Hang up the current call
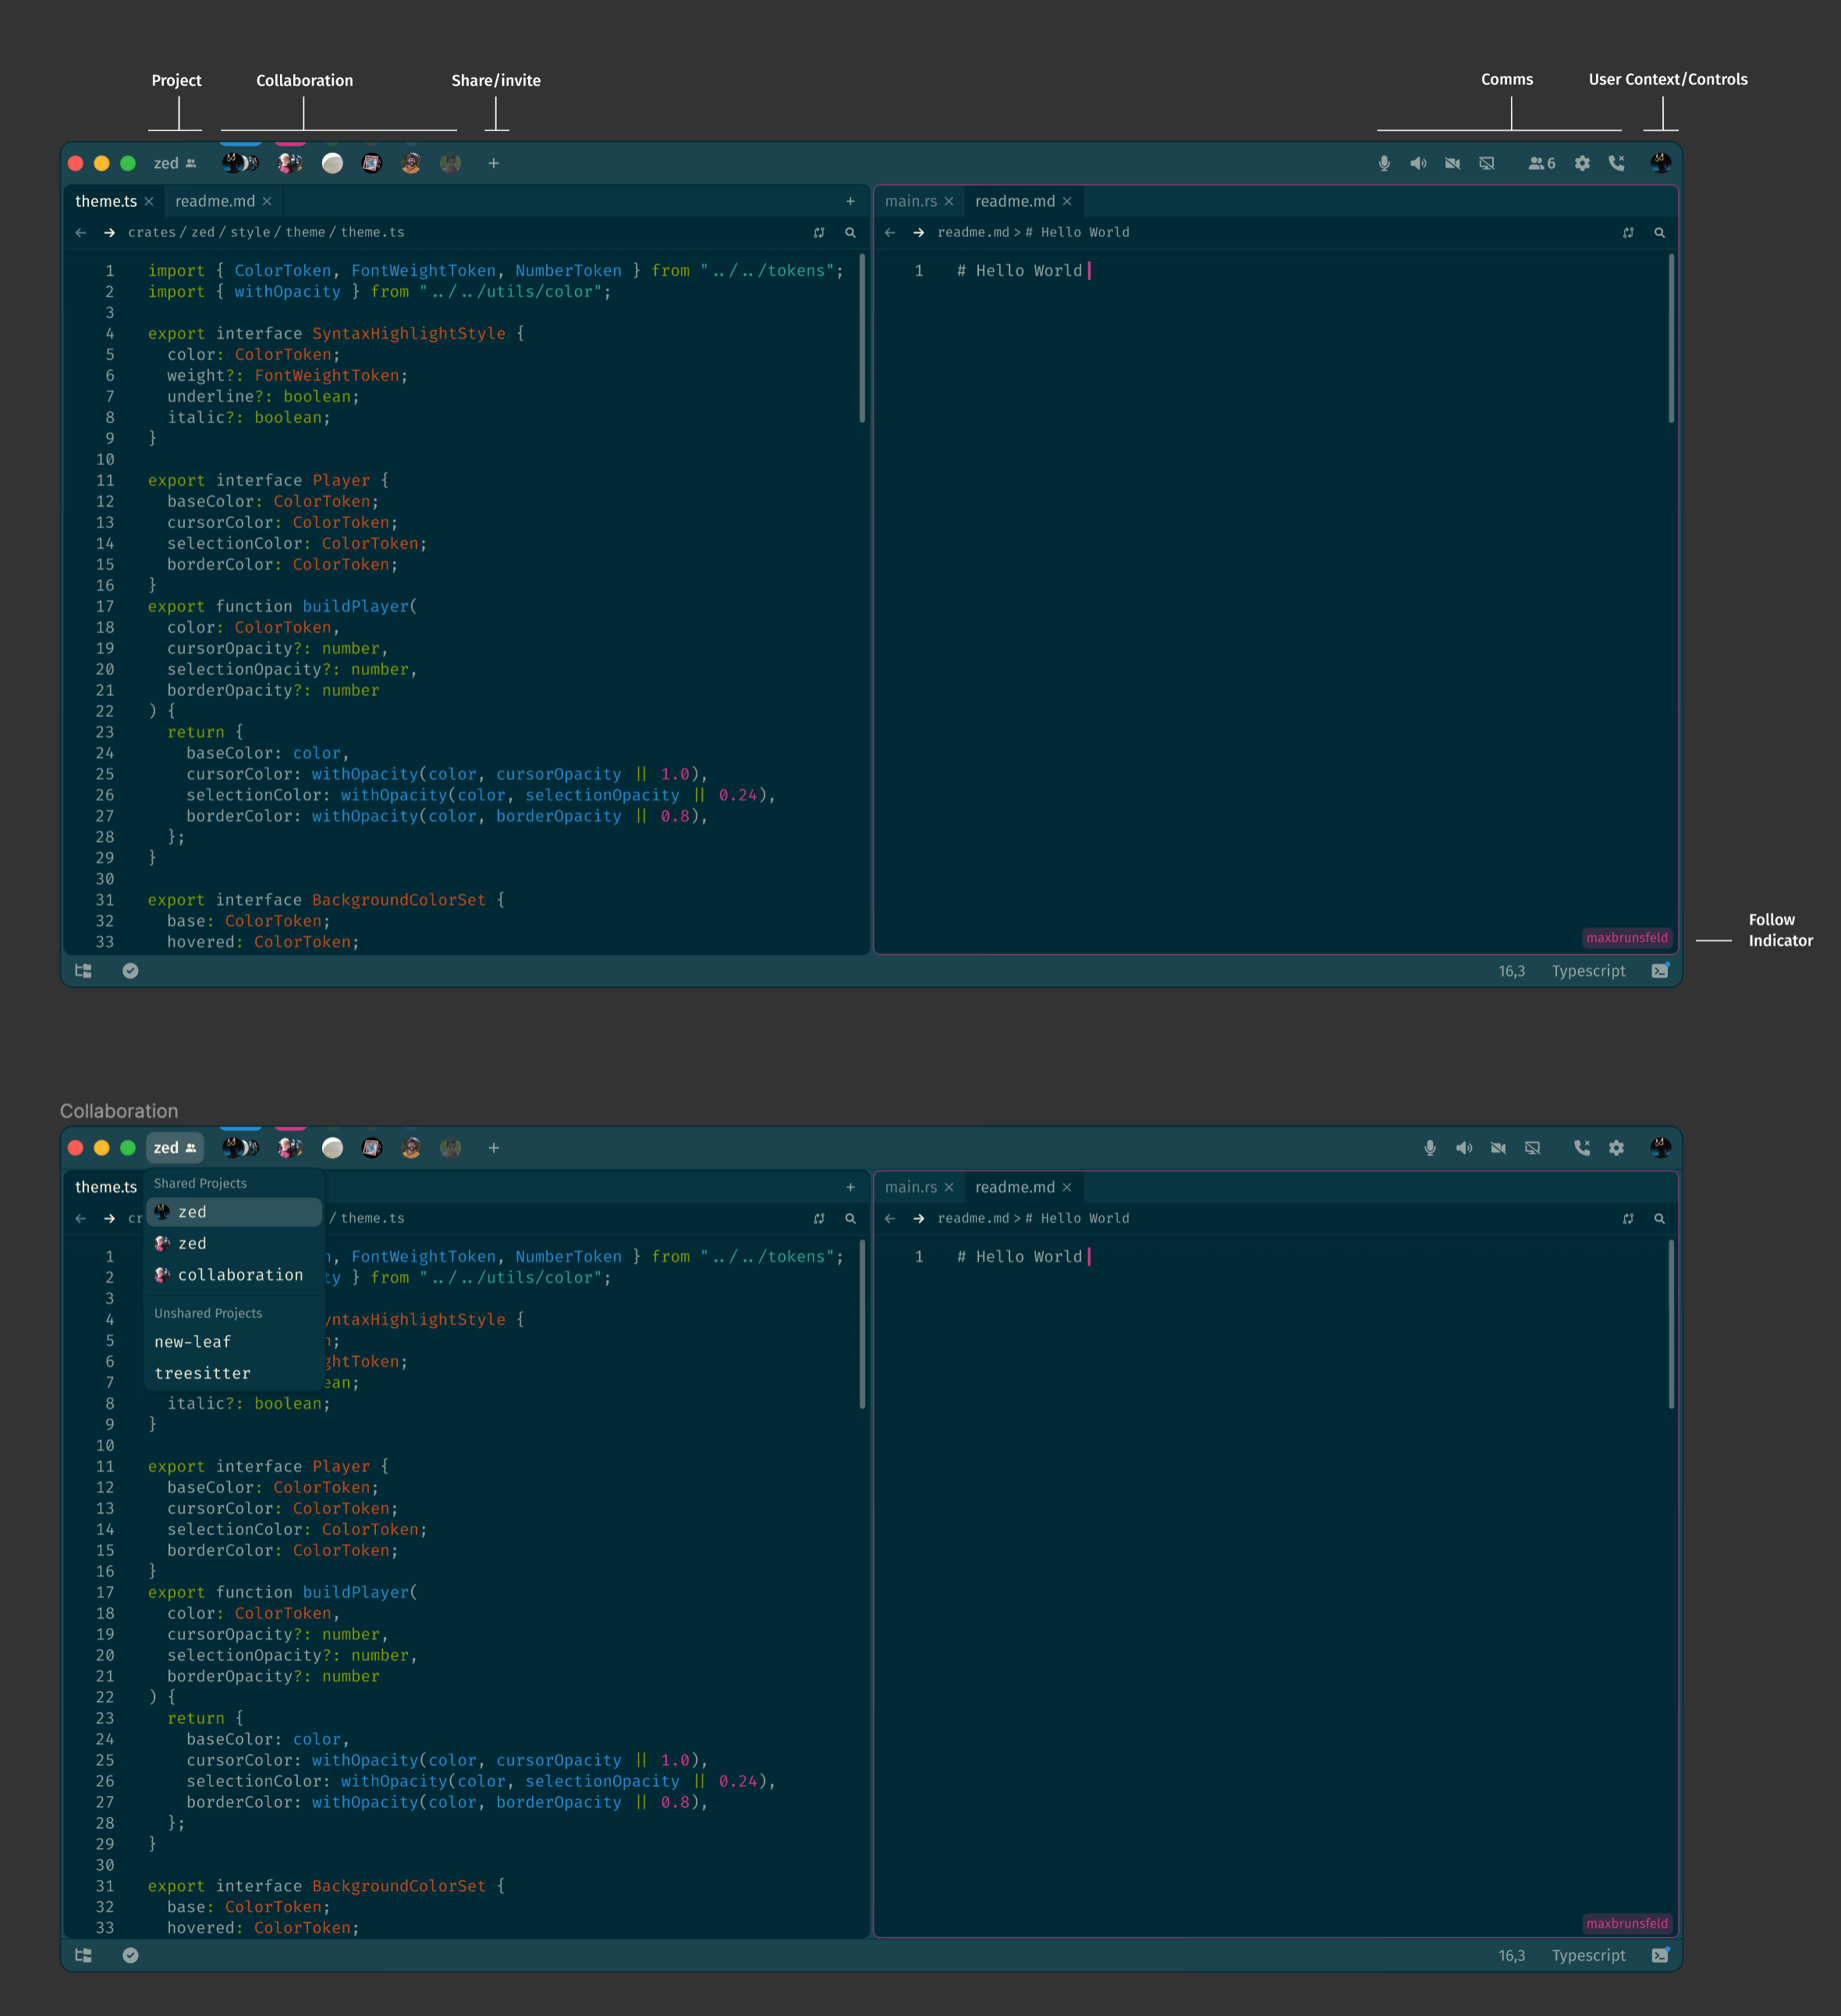This screenshot has height=2016, width=1841. point(1617,163)
